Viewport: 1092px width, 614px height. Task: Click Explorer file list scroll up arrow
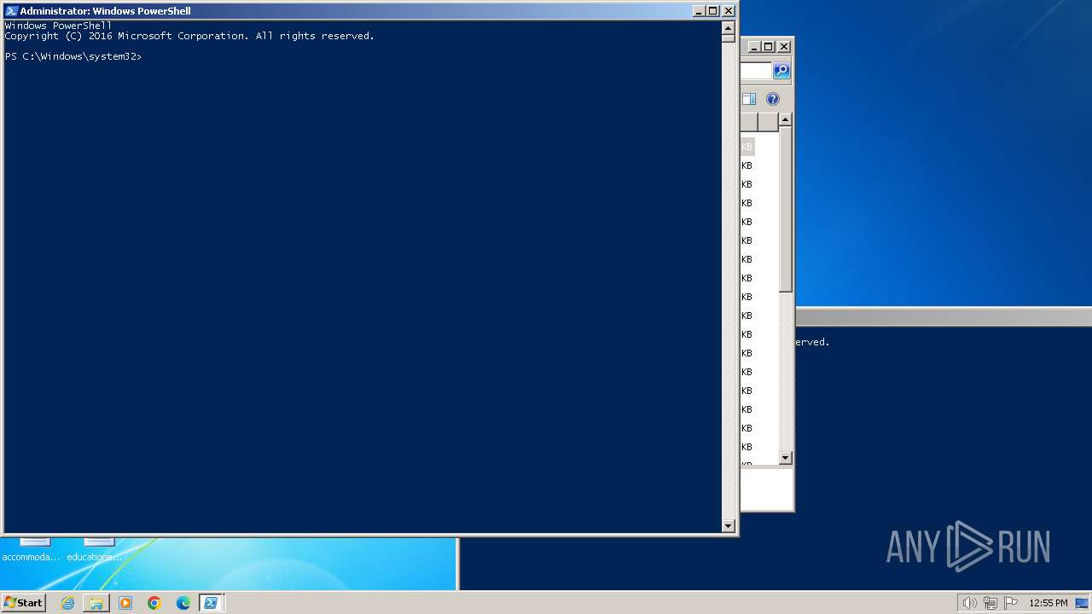[x=786, y=120]
